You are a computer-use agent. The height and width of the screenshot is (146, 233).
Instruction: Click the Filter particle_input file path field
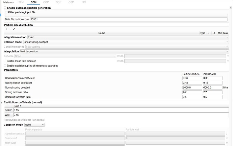[x=116, y=15]
